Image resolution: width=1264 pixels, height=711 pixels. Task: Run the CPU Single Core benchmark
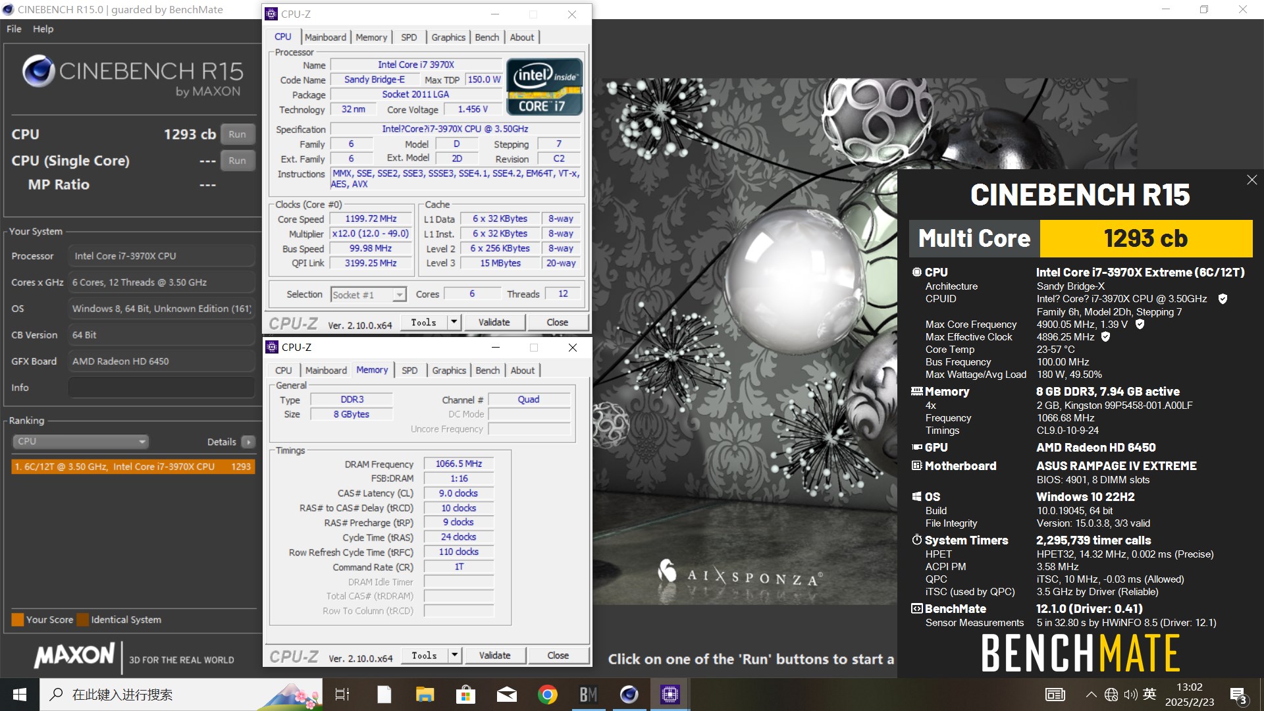tap(237, 161)
